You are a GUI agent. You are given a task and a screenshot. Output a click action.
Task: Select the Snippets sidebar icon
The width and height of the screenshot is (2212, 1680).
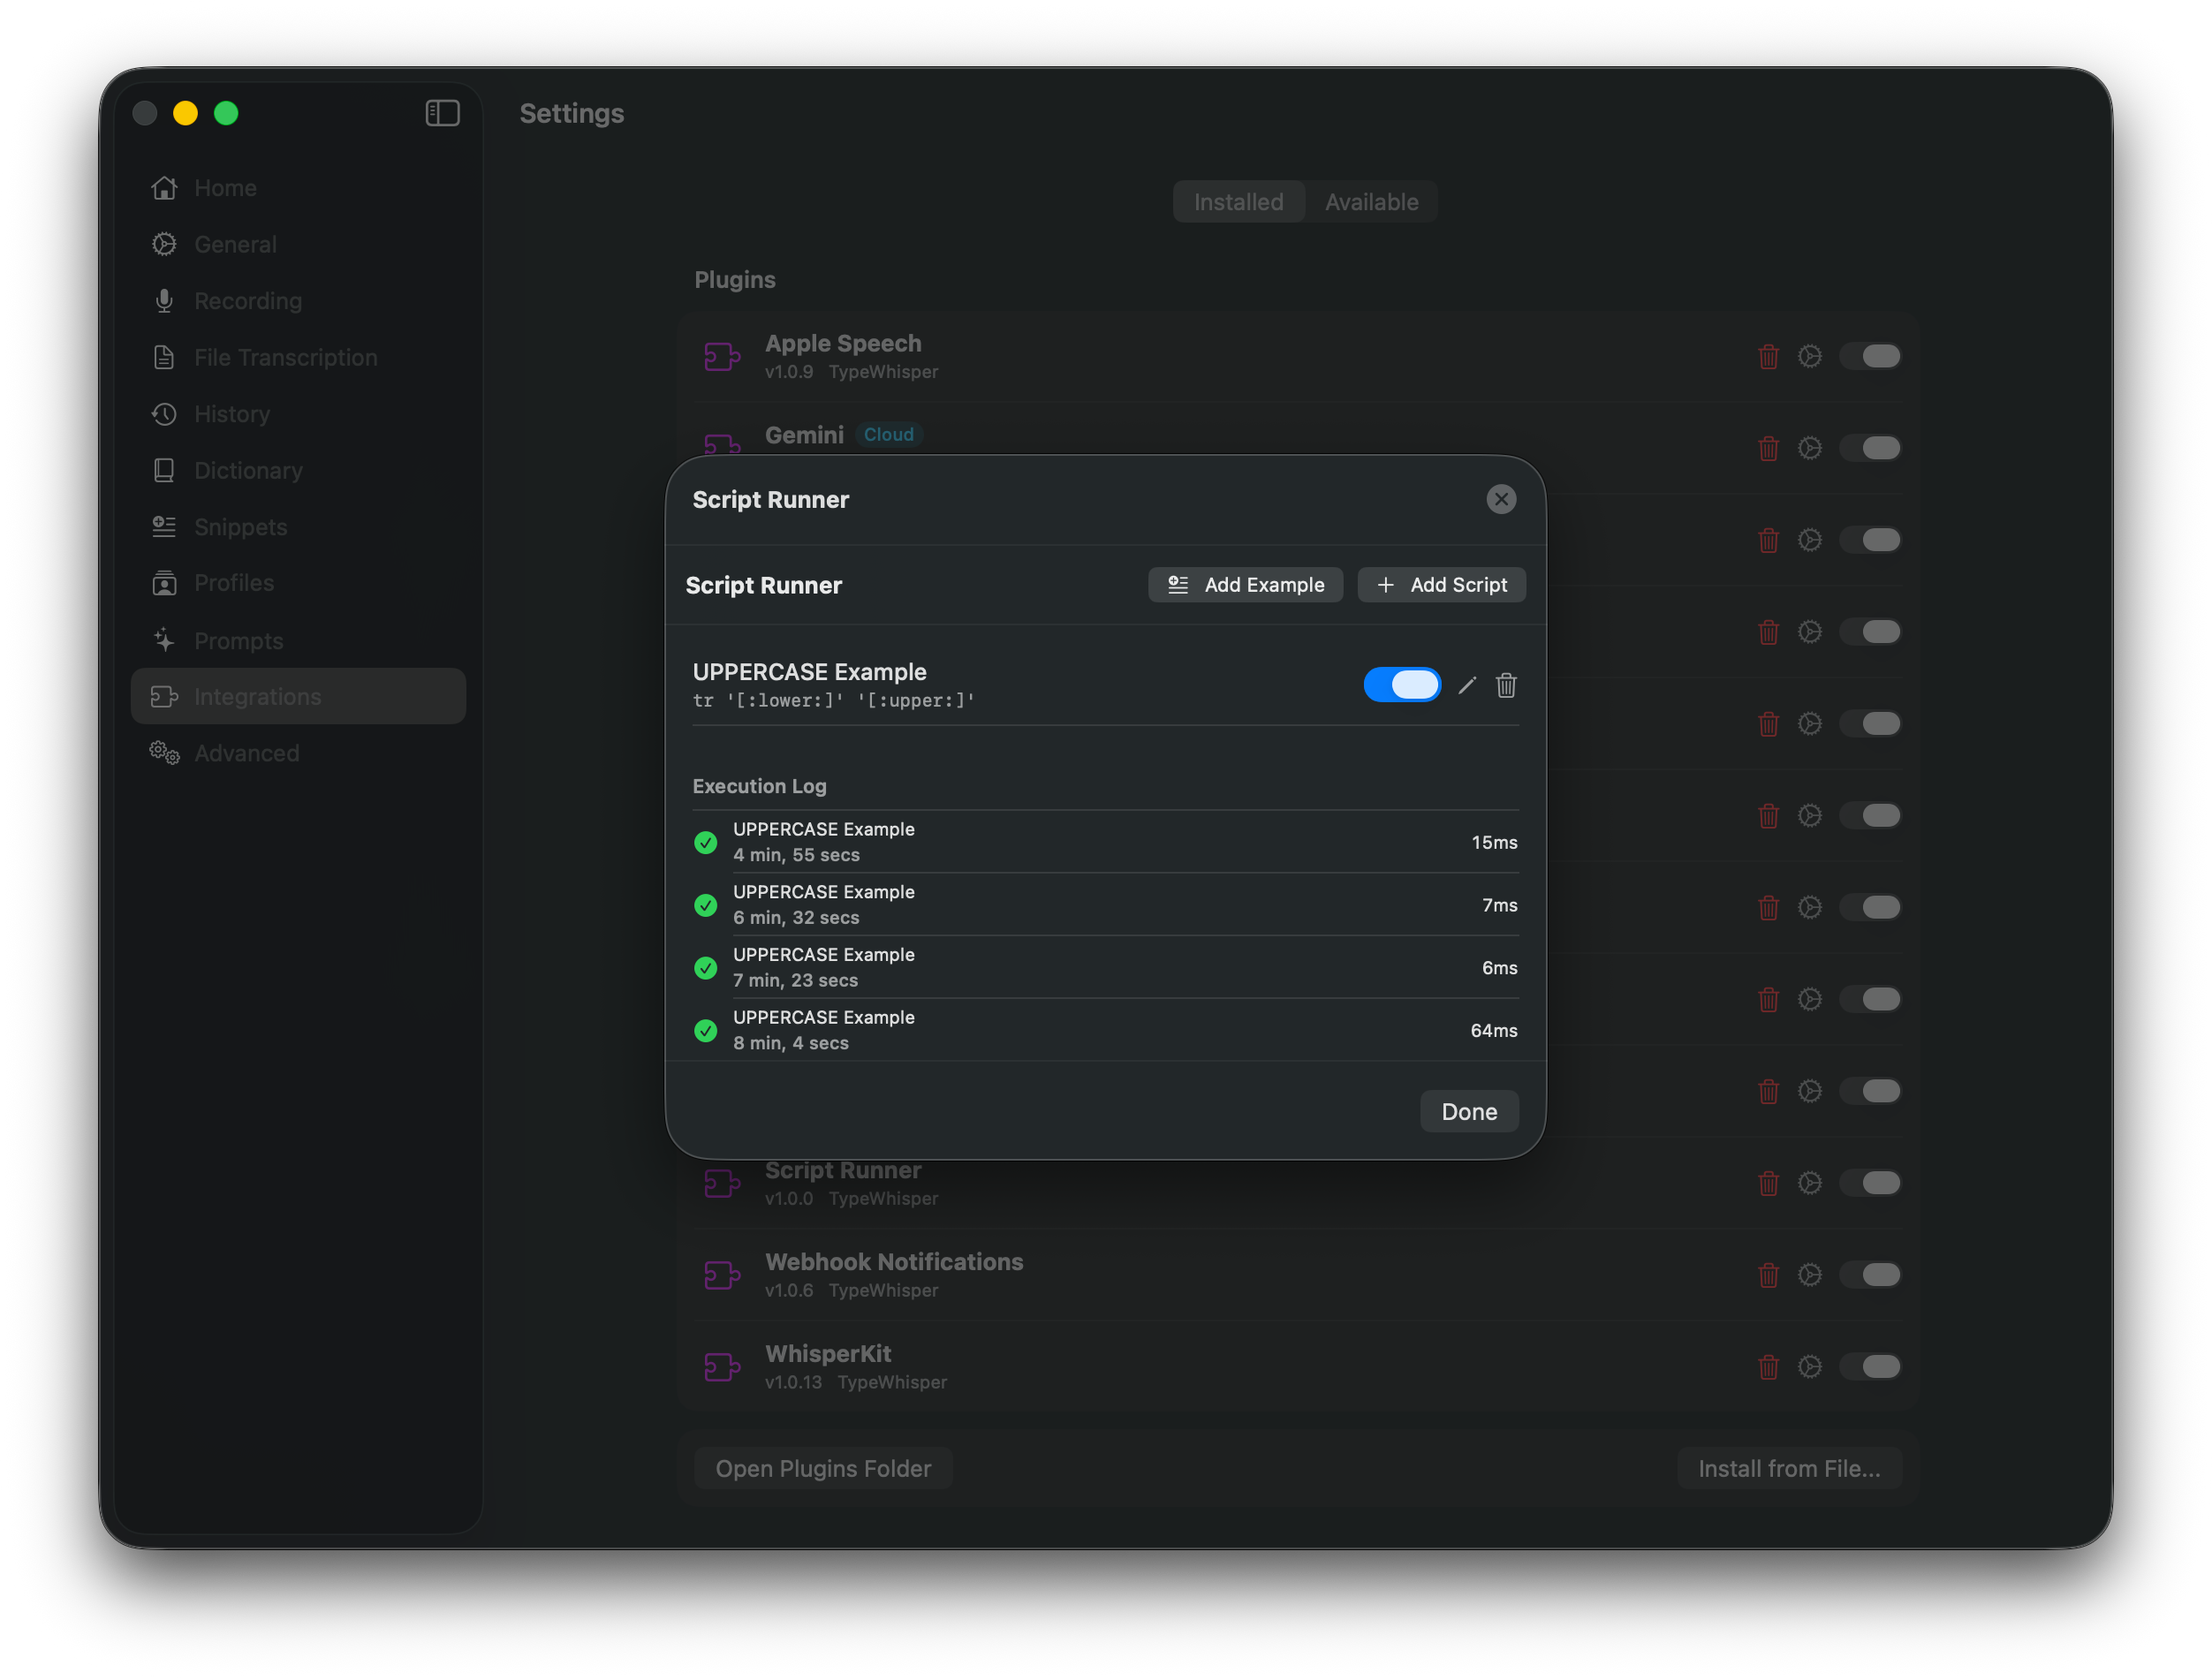coord(164,527)
